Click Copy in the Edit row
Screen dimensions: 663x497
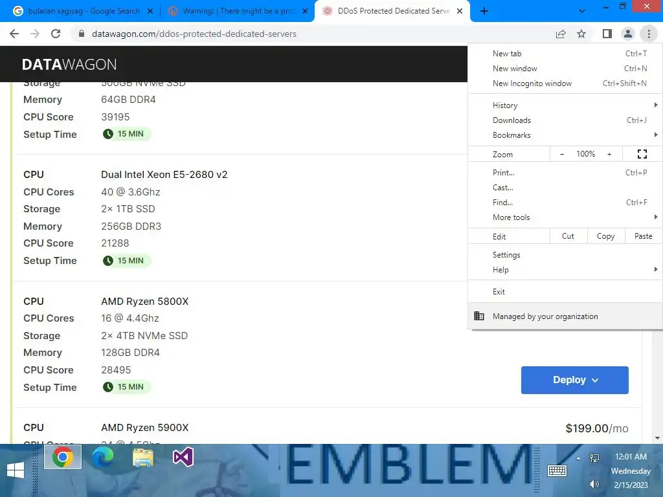(x=605, y=236)
